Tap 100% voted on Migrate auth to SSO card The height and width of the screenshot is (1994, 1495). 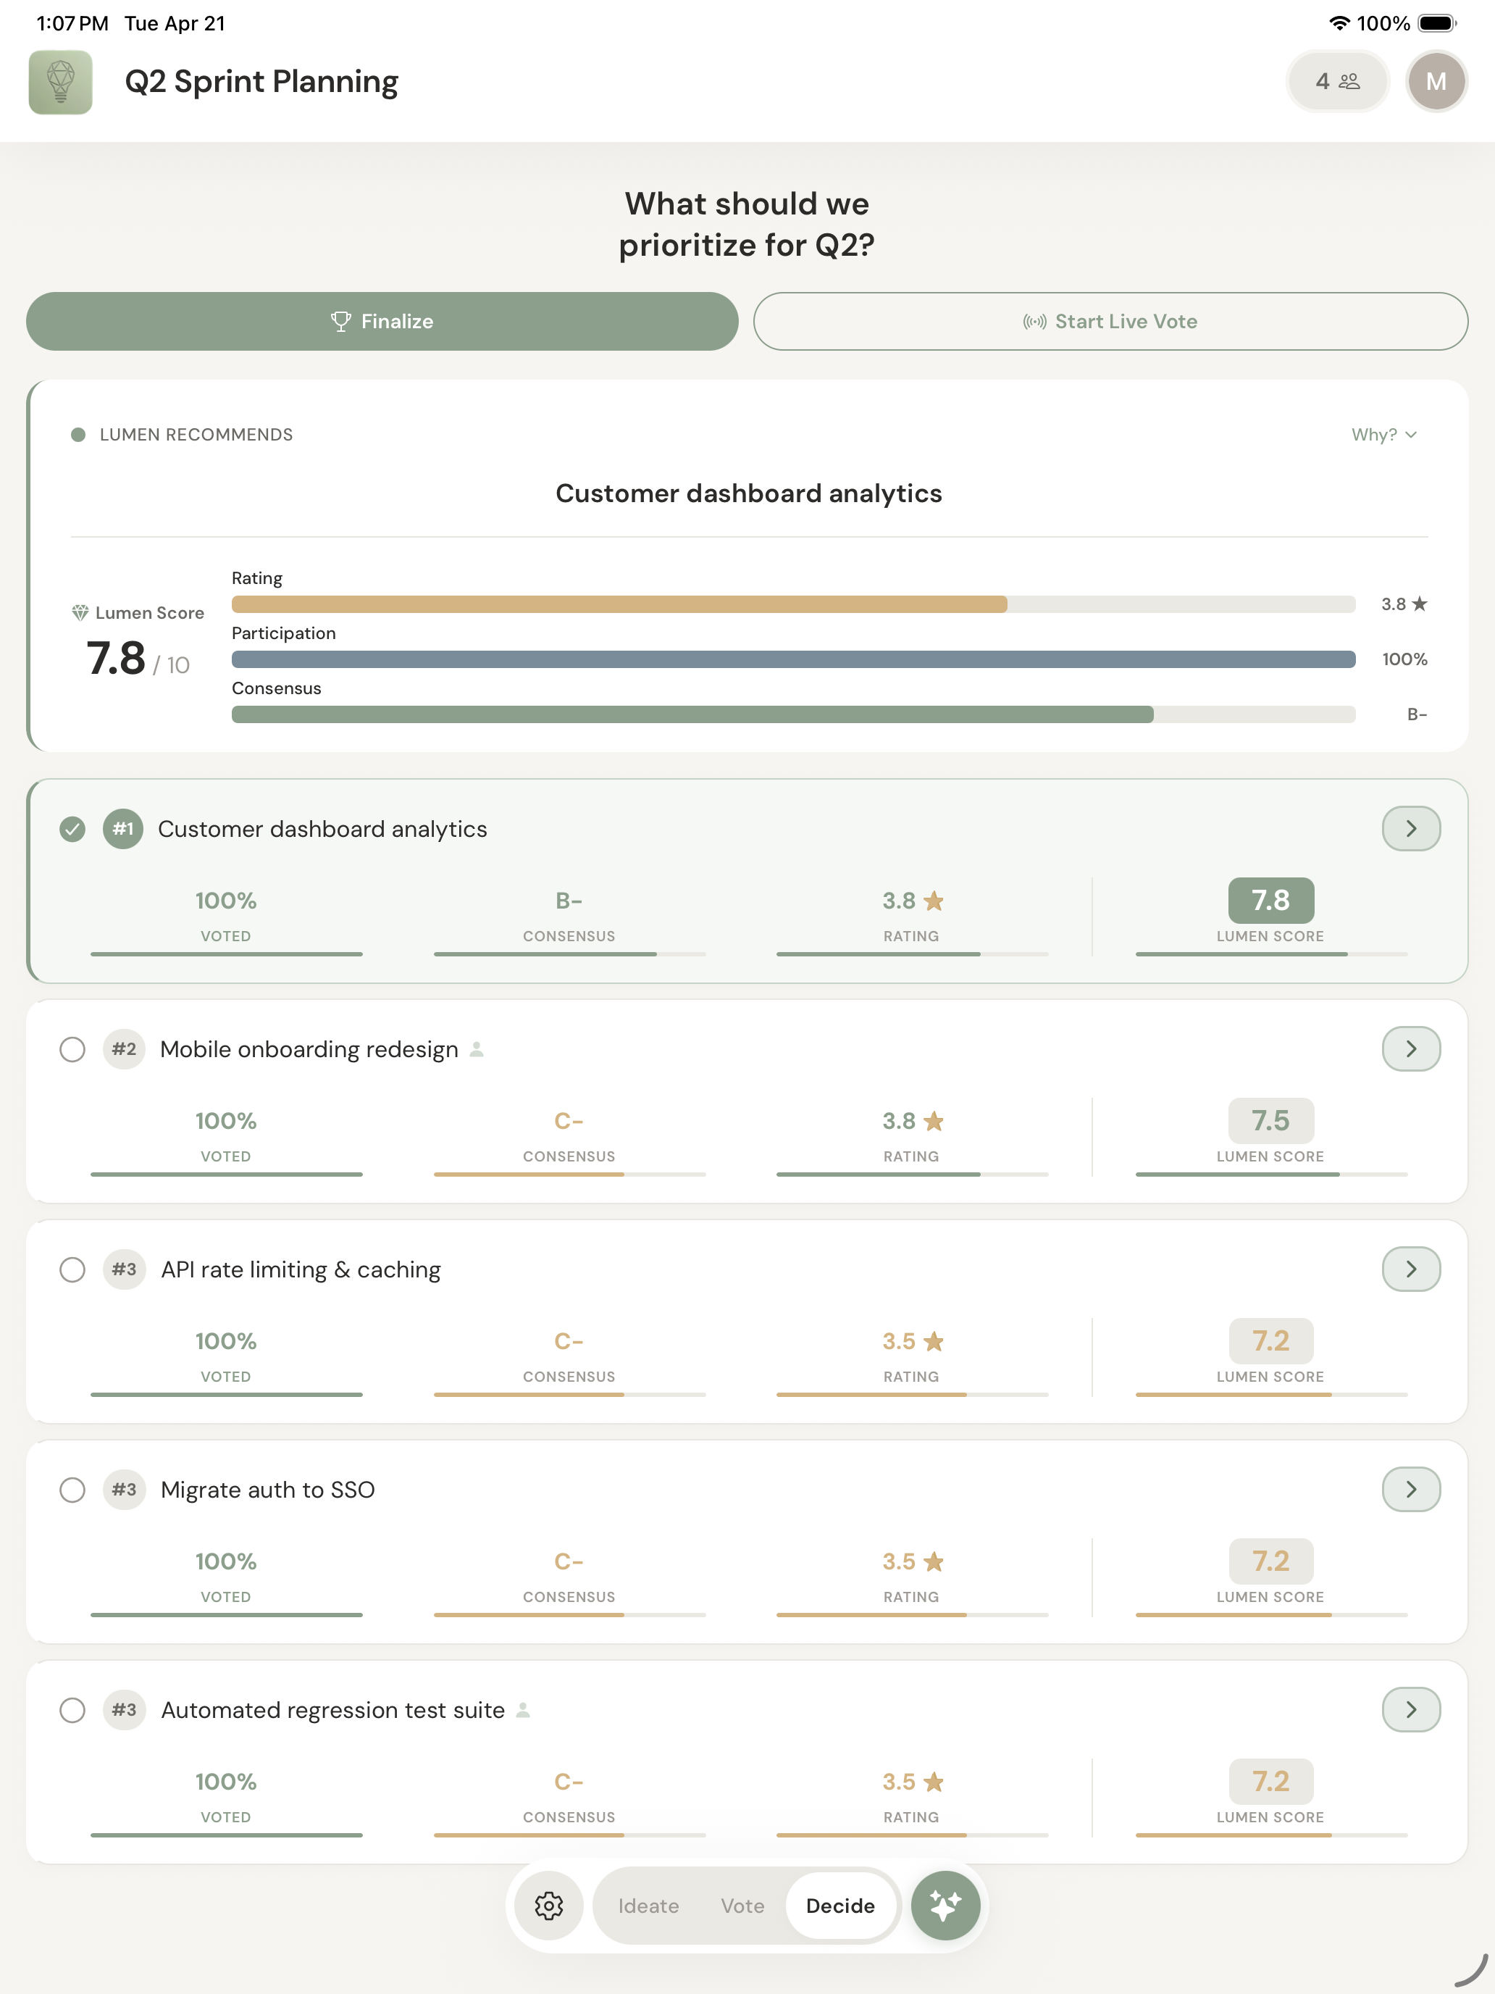[225, 1561]
